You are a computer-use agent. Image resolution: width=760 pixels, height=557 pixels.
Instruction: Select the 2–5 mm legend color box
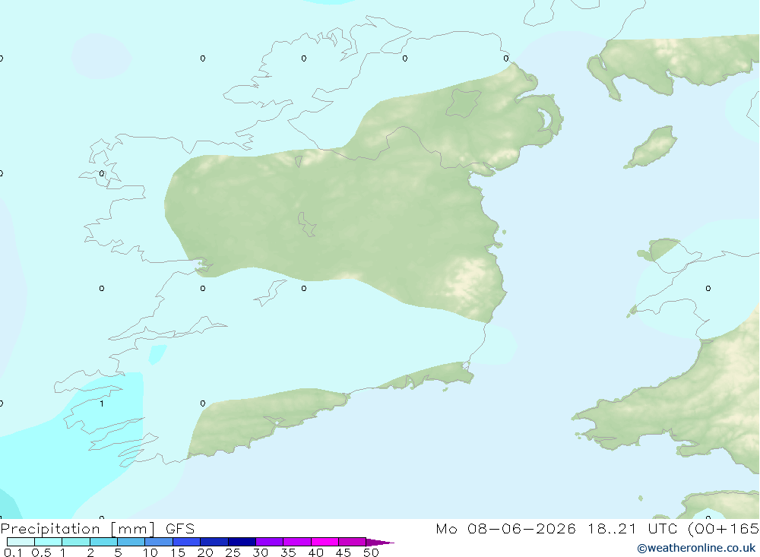(x=103, y=542)
